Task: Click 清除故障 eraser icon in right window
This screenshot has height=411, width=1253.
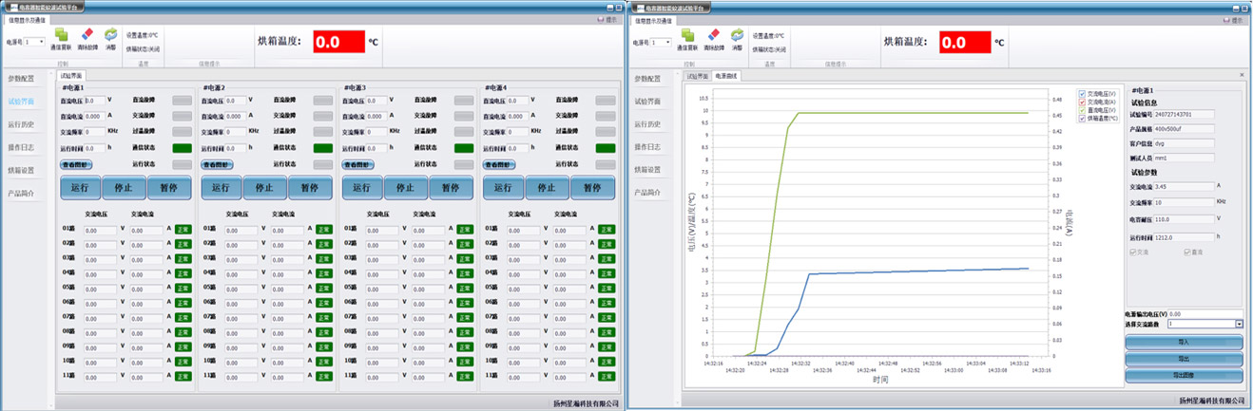Action: [714, 34]
